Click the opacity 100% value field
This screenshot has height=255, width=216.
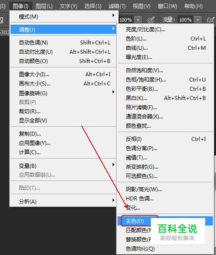126,20
